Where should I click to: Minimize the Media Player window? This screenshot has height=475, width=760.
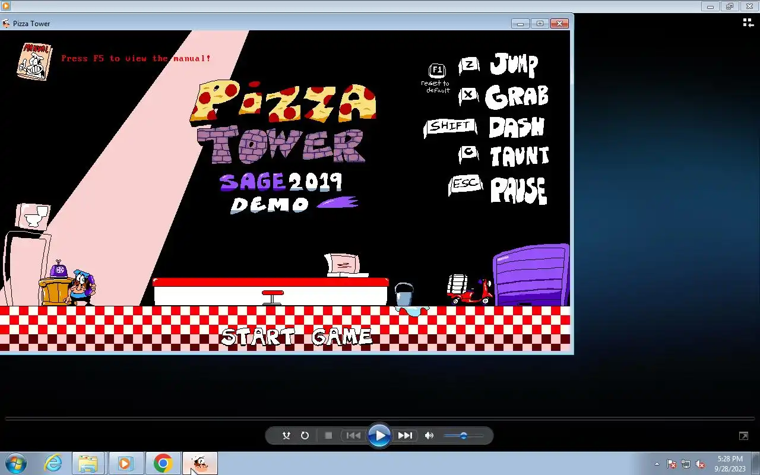coord(710,6)
